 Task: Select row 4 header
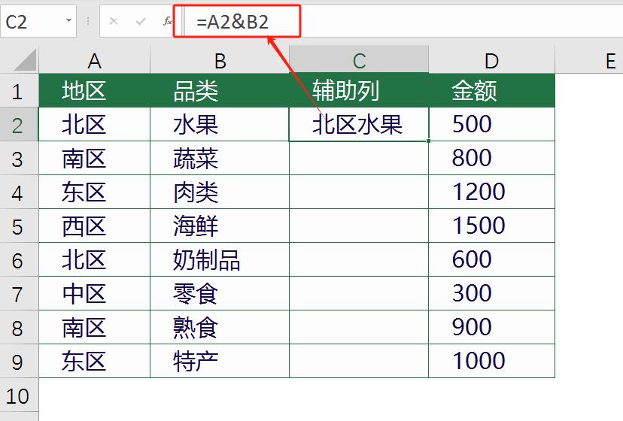pyautogui.click(x=19, y=192)
